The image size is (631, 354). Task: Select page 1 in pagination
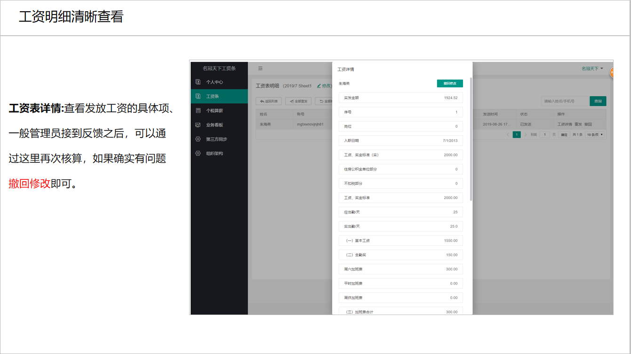point(517,135)
